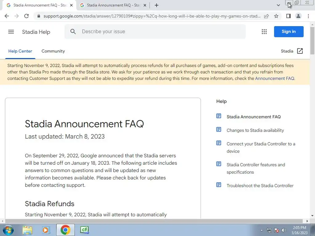
Task: Open Changes to Stadia availability article
Action: (x=255, y=130)
